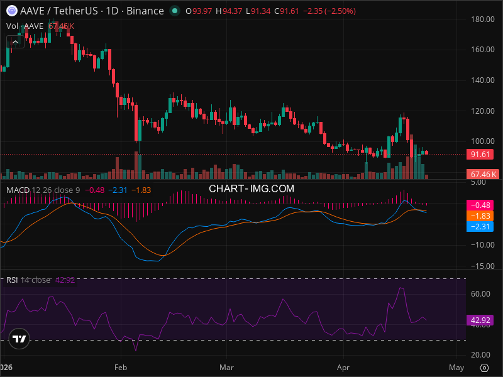503x377 pixels.
Task: Open the TradingView logo link
Action: click(19, 339)
